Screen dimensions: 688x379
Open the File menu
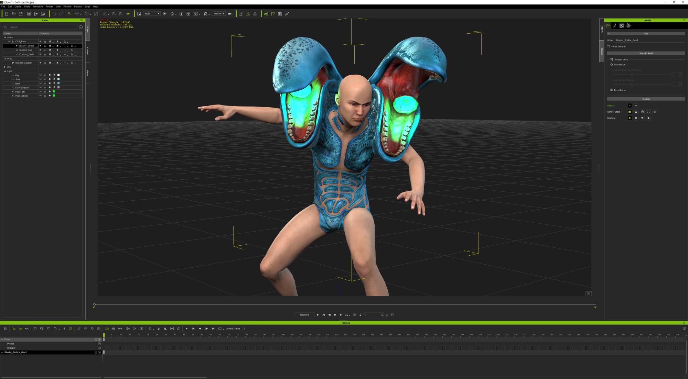(3, 7)
